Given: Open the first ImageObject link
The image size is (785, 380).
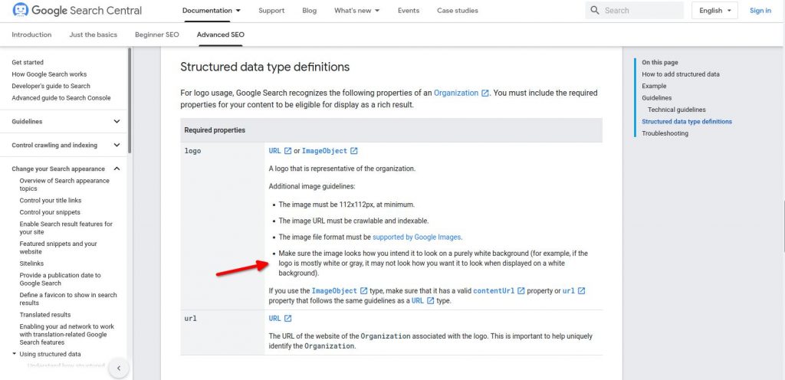Looking at the screenshot, I should point(324,151).
